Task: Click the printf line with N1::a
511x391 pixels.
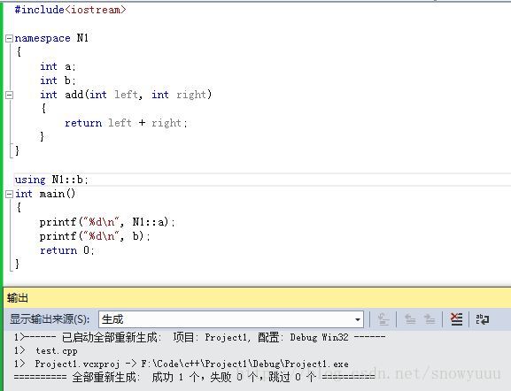Action: pyautogui.click(x=107, y=222)
